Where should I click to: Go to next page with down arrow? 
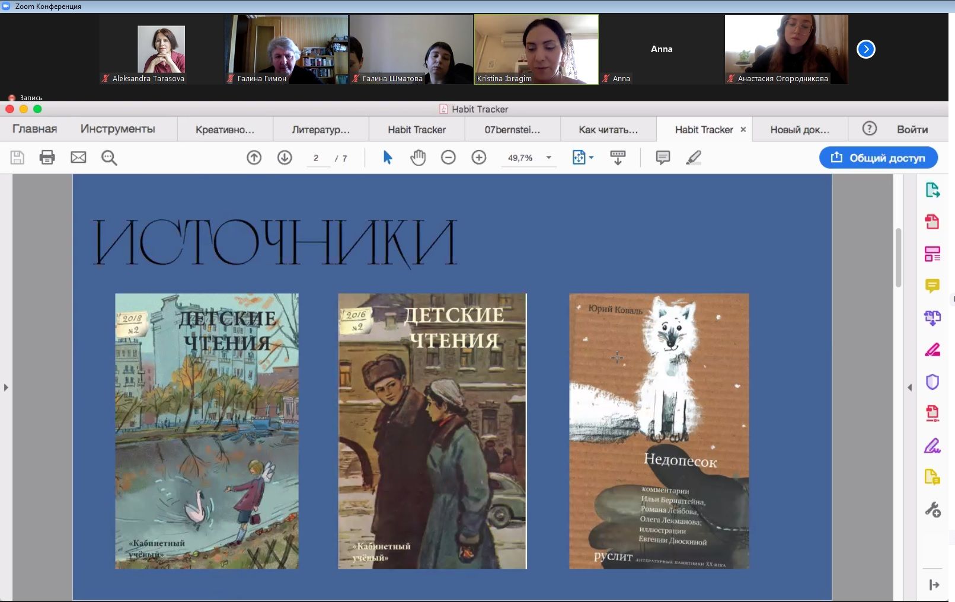click(285, 158)
